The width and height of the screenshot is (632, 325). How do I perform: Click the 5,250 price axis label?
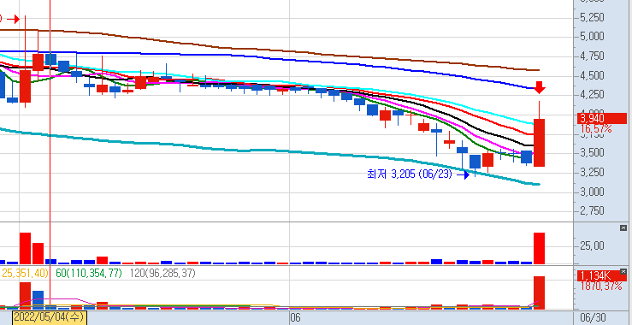tap(592, 18)
